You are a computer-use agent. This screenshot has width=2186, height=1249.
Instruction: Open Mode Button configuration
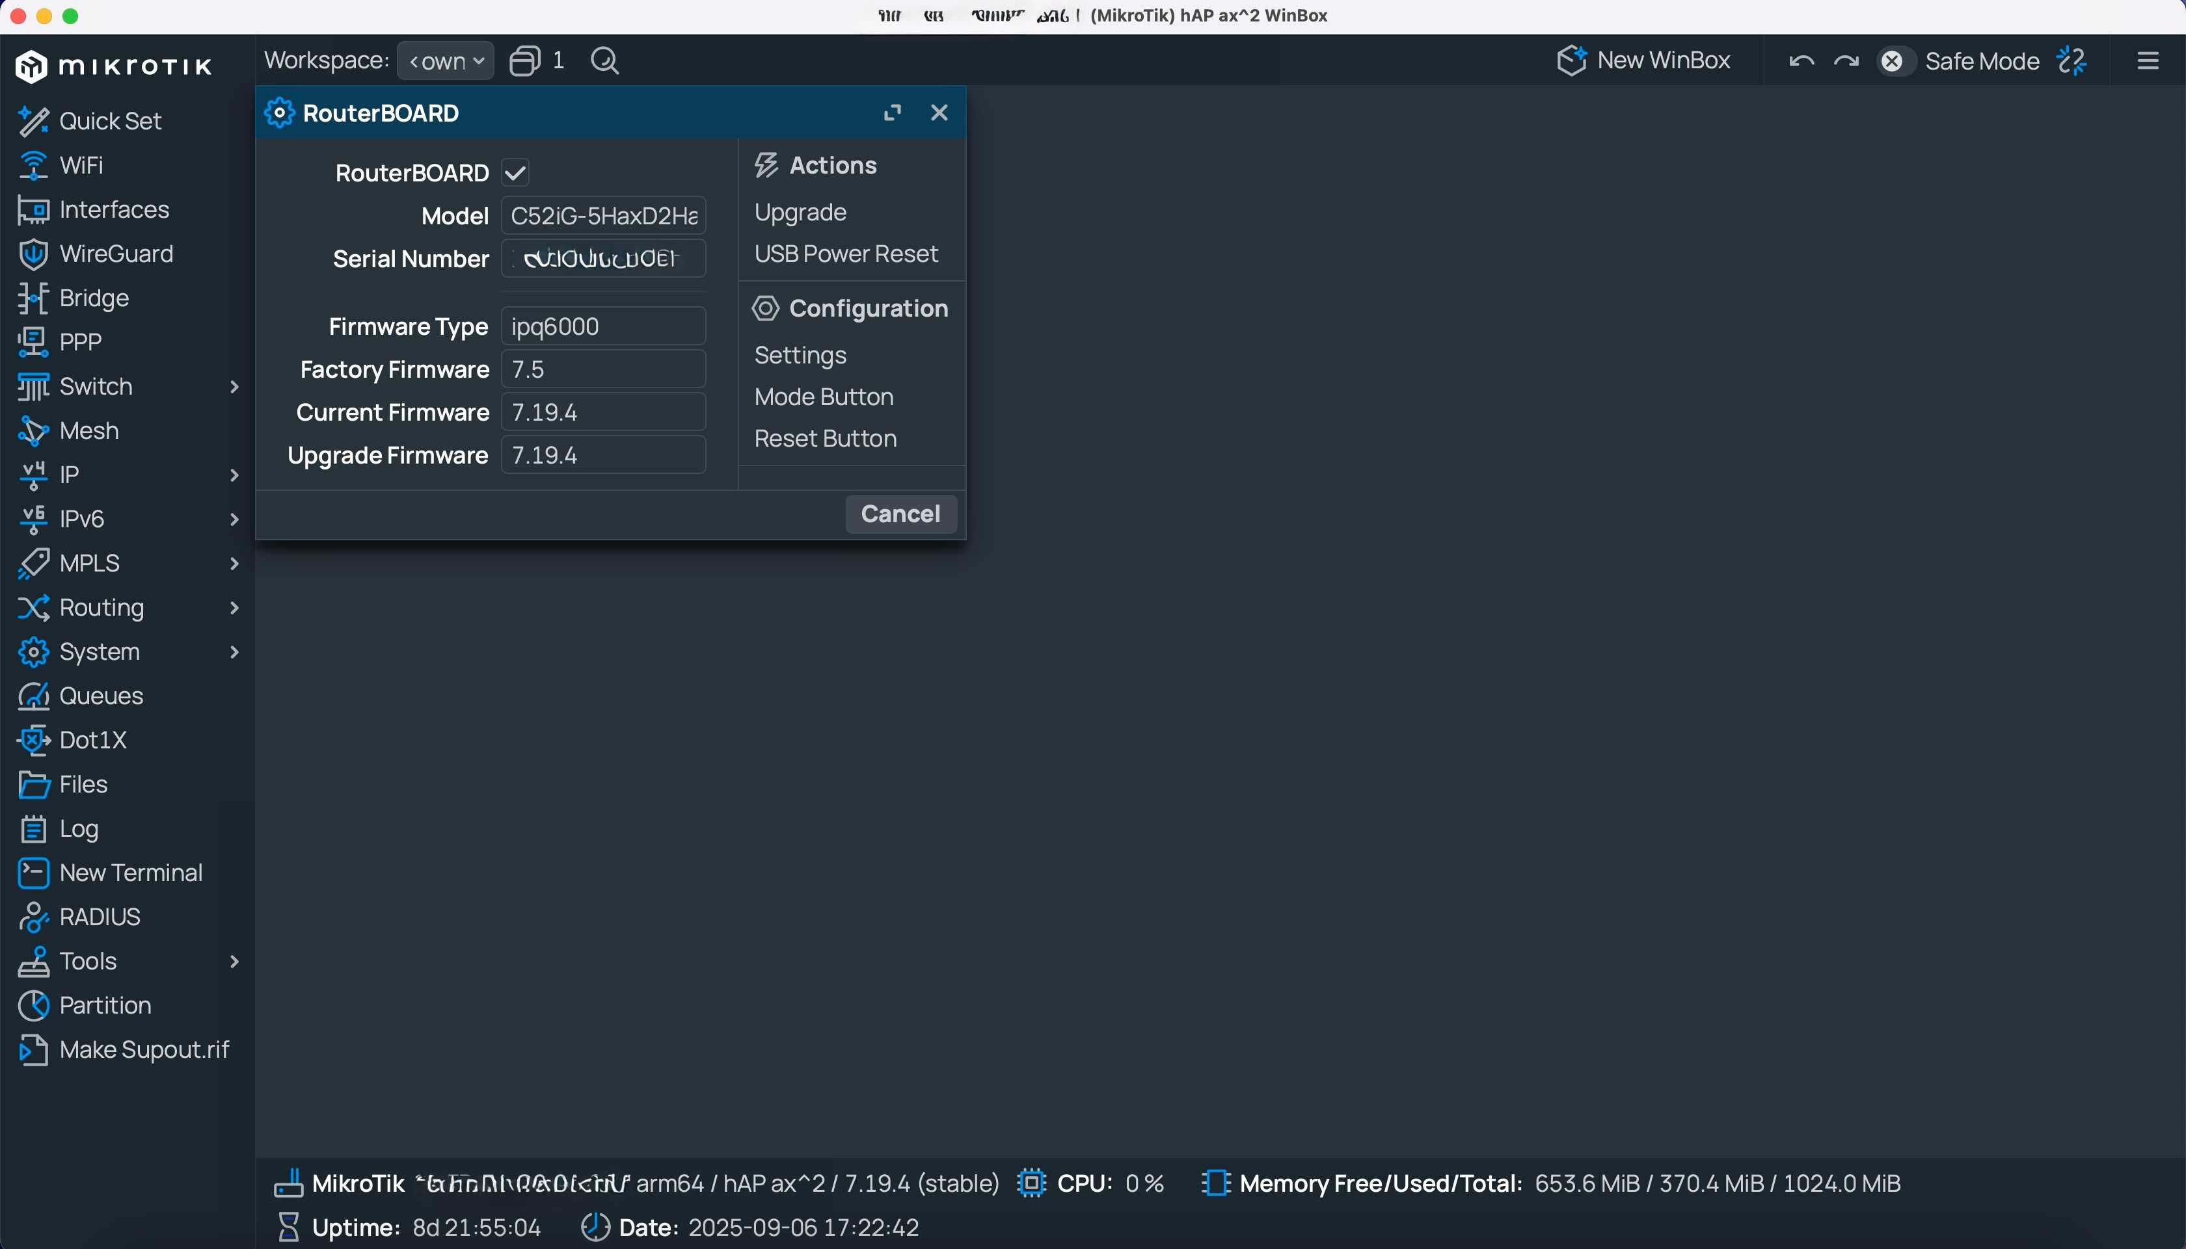pos(824,397)
